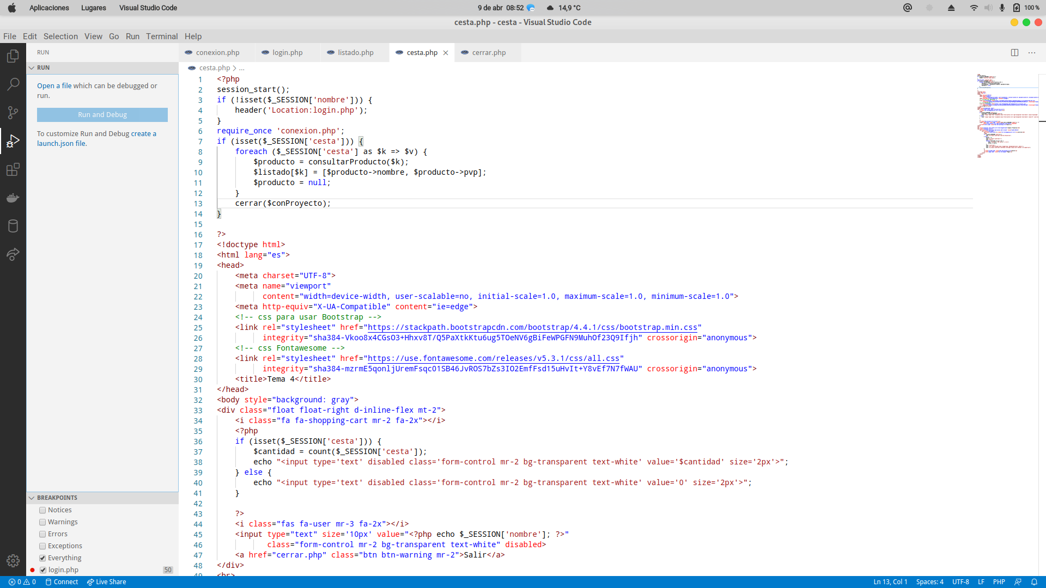Open the Explorer view in the activity bar
Image resolution: width=1046 pixels, height=588 pixels.
click(13, 56)
